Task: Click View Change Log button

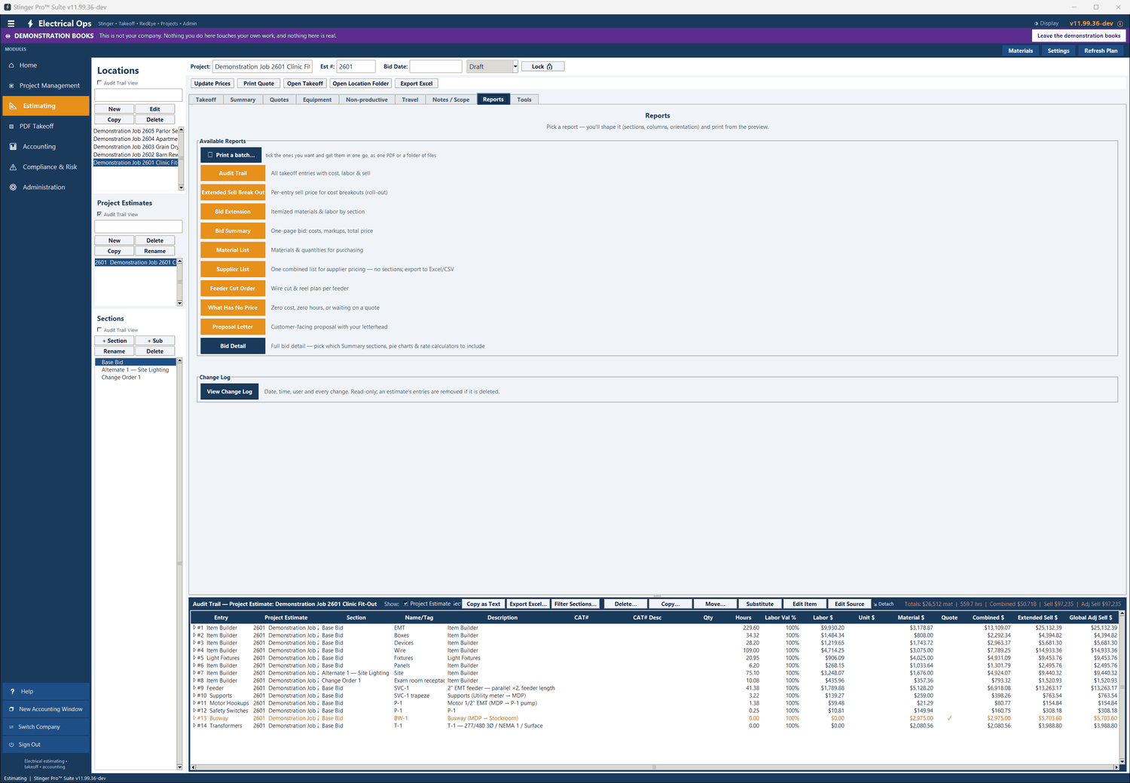Action: 230,392
